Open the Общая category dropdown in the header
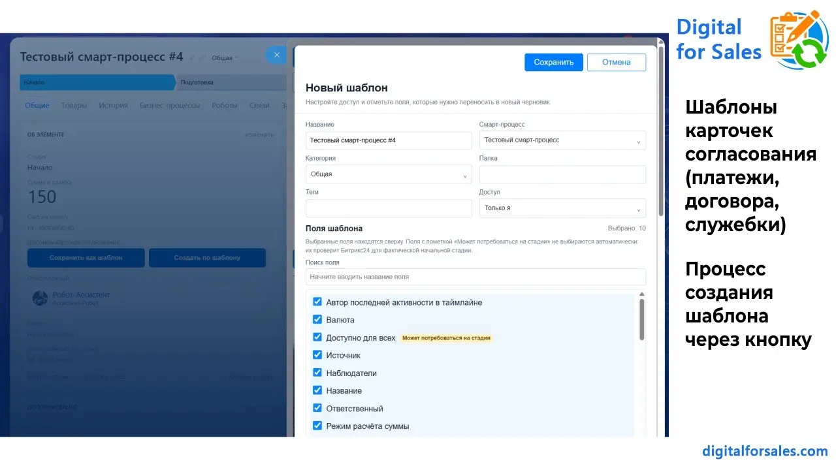This screenshot has height=470, width=836. click(225, 58)
